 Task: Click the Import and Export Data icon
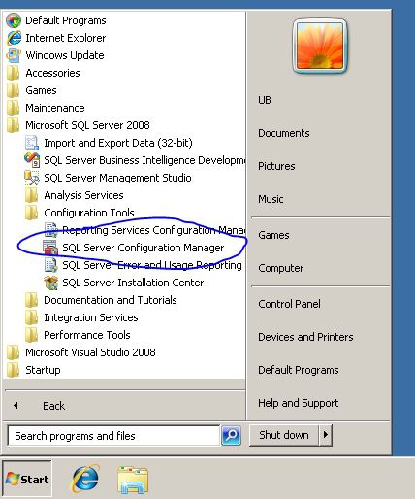(x=32, y=143)
